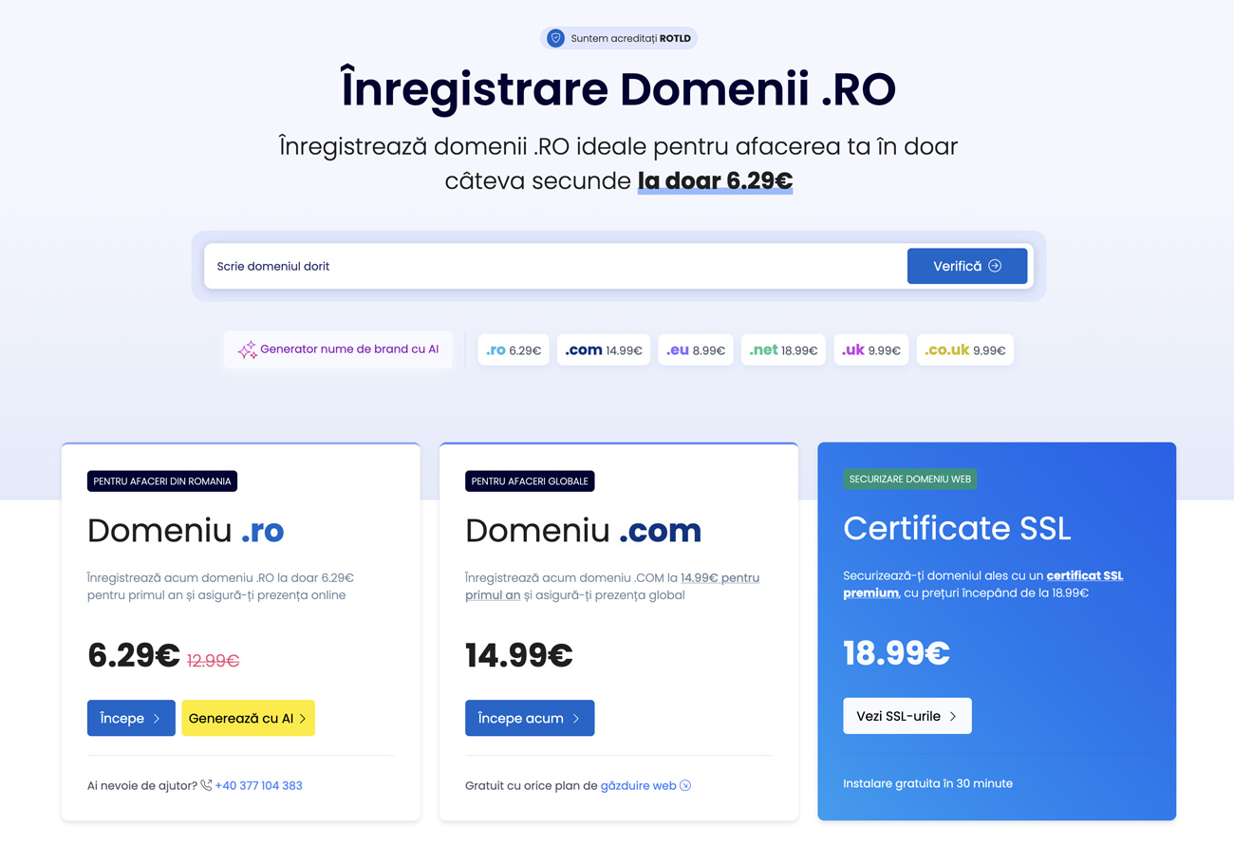This screenshot has height=865, width=1234.
Task: Open the găzduire web link
Action: pos(639,785)
